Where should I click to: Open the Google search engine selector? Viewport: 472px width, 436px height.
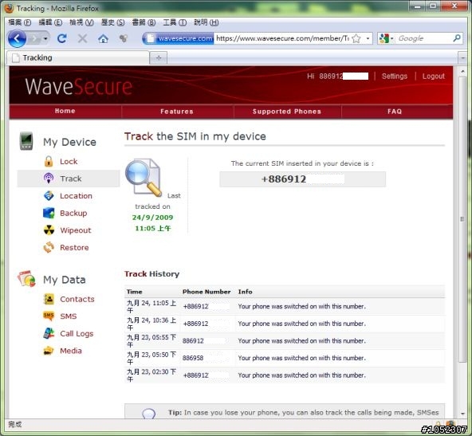pos(386,38)
